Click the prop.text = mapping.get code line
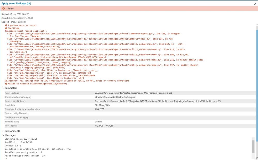This screenshot has height=160, width=258. tap(37, 68)
